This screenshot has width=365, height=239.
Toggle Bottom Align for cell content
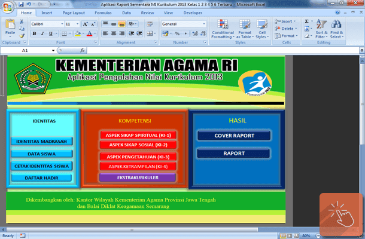point(121,24)
